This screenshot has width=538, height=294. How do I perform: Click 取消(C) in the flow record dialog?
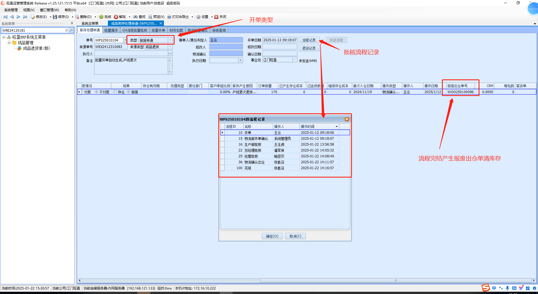[x=295, y=236]
